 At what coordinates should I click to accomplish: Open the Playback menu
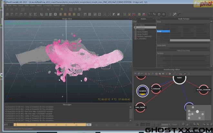pos(56,5)
